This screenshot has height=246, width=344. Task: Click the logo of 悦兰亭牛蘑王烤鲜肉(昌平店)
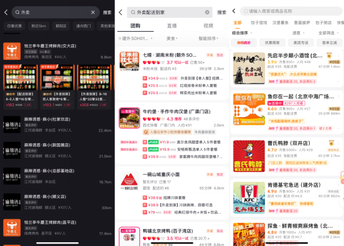coord(12,227)
